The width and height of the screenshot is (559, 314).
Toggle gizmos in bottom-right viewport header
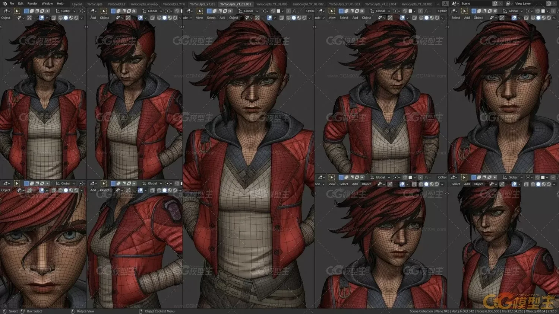502,184
